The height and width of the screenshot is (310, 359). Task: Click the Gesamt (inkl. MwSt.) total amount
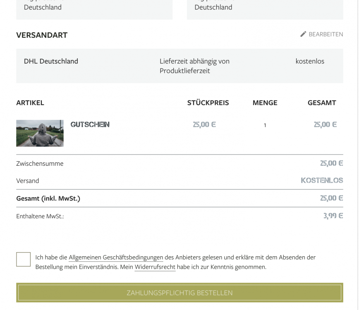331,198
